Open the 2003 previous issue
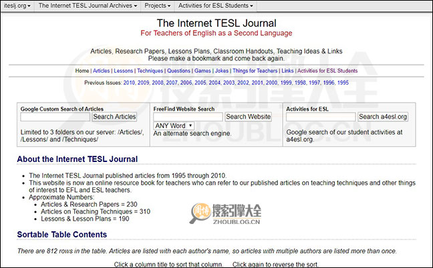This screenshot has height=268, width=433. tap(229, 83)
